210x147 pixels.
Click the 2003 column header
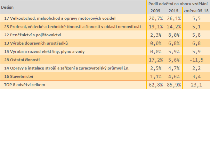click(155, 11)
